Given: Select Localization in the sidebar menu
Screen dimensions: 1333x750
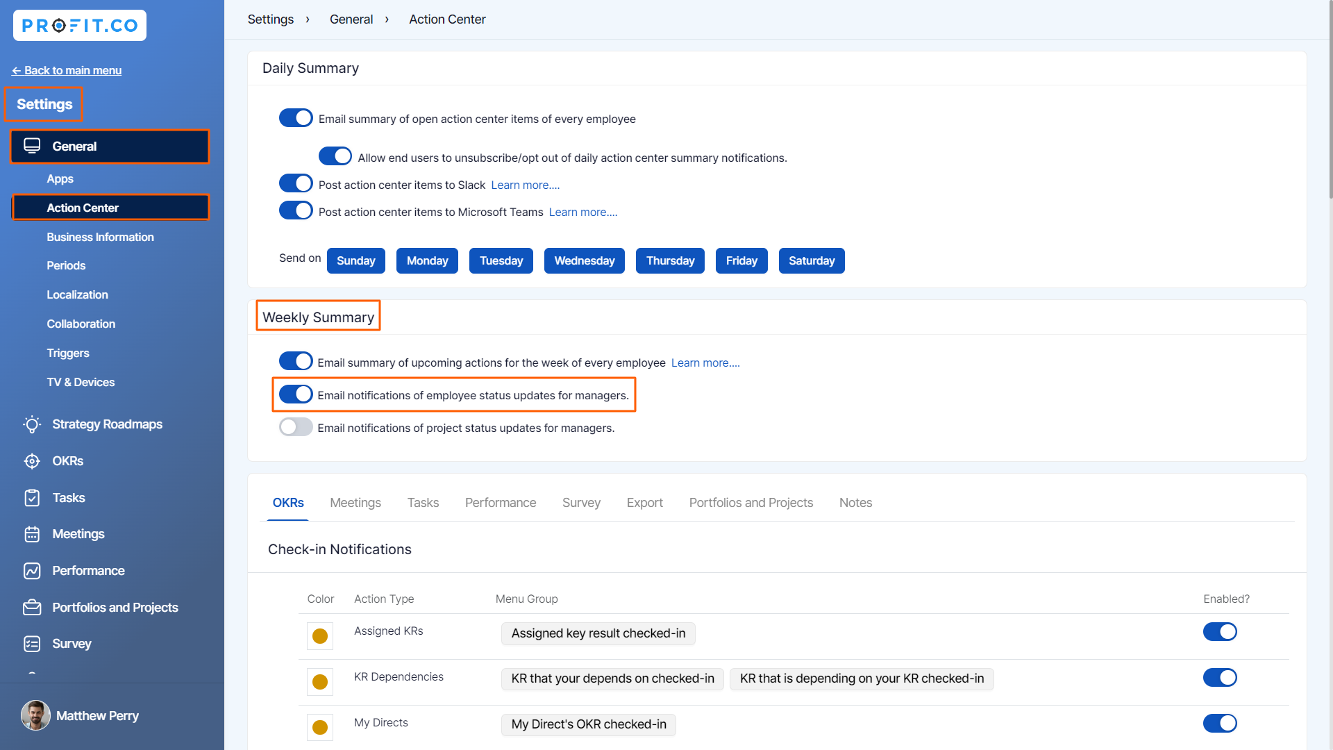Looking at the screenshot, I should [77, 294].
